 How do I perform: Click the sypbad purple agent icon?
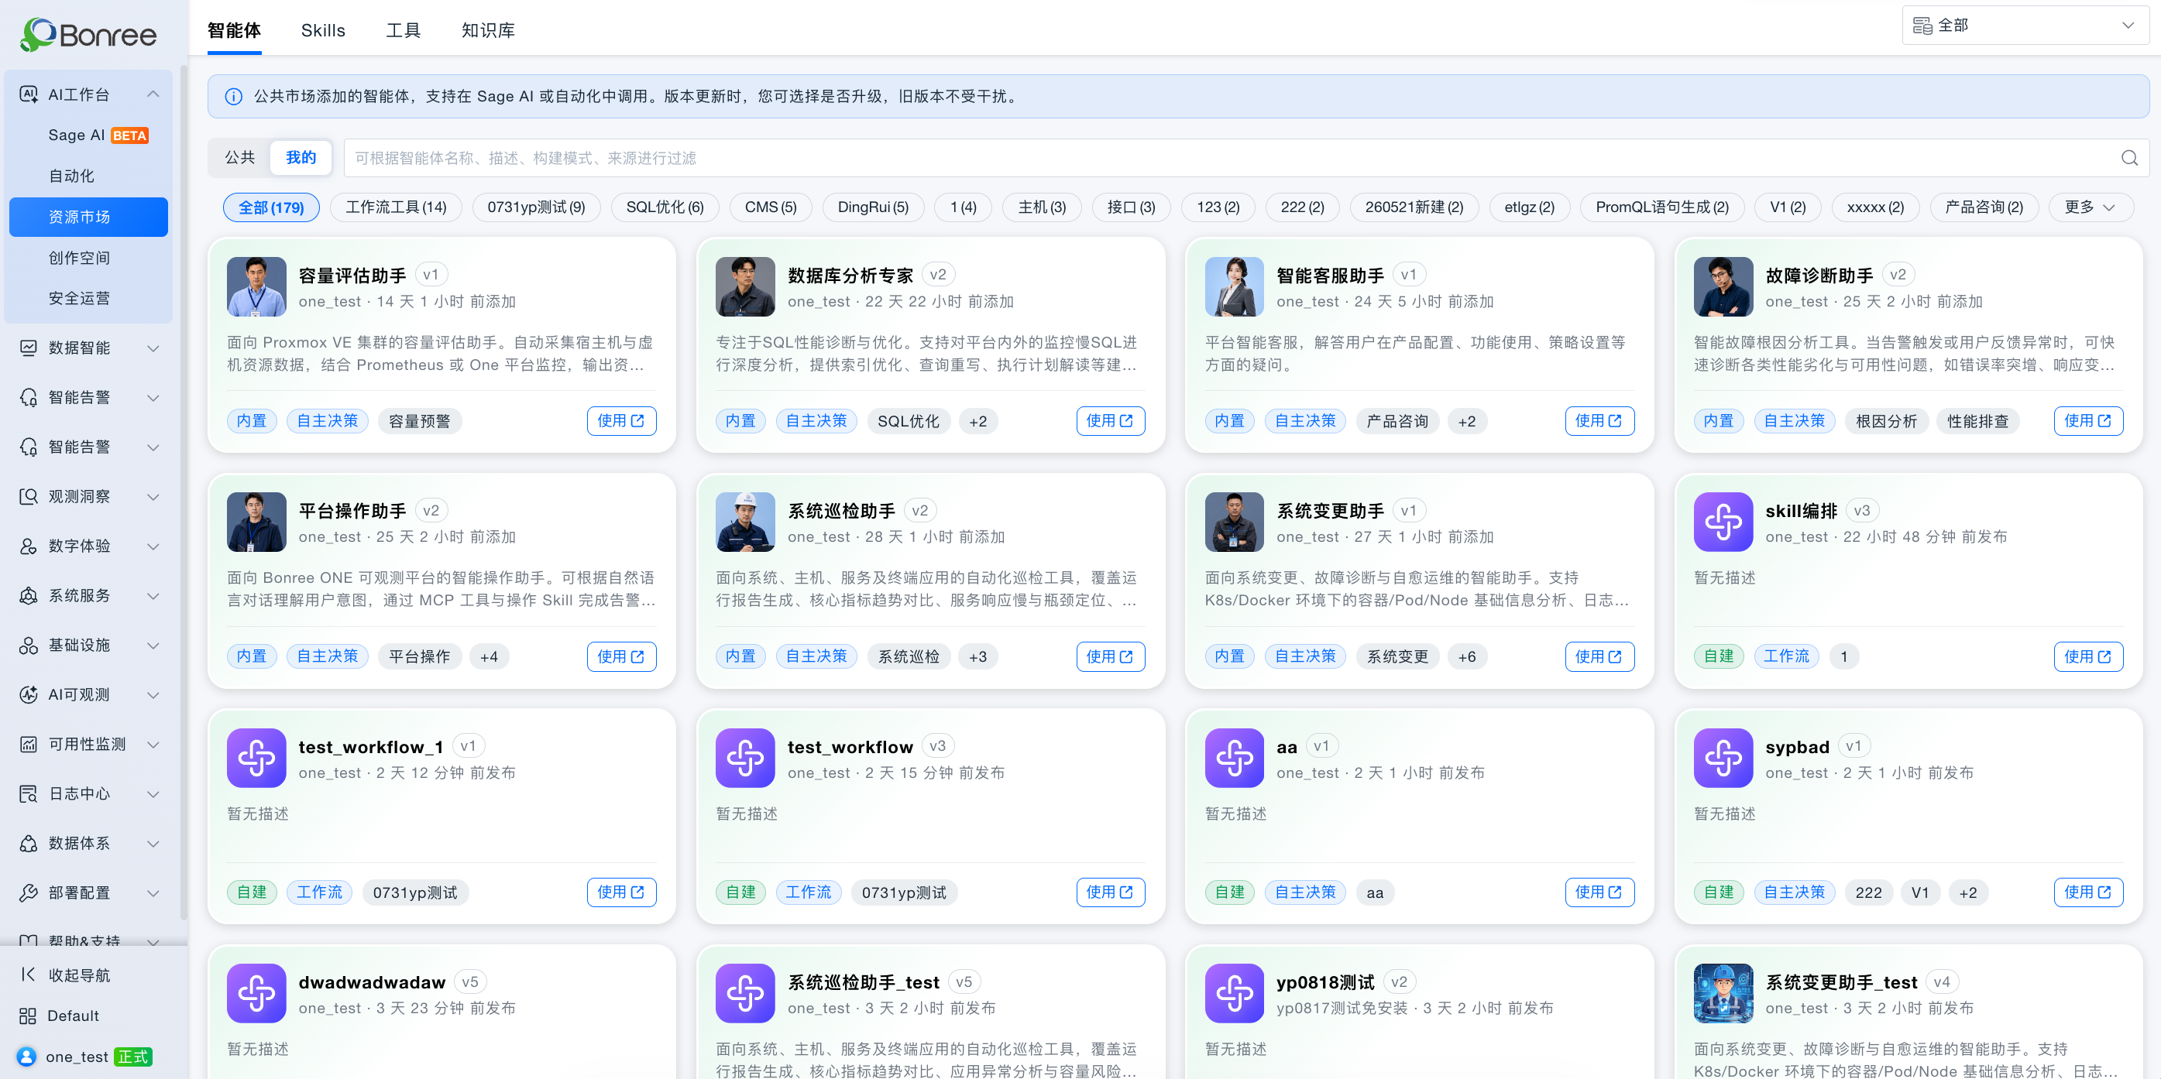1723,758
